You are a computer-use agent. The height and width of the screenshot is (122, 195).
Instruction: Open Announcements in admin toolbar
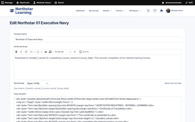point(172,3)
